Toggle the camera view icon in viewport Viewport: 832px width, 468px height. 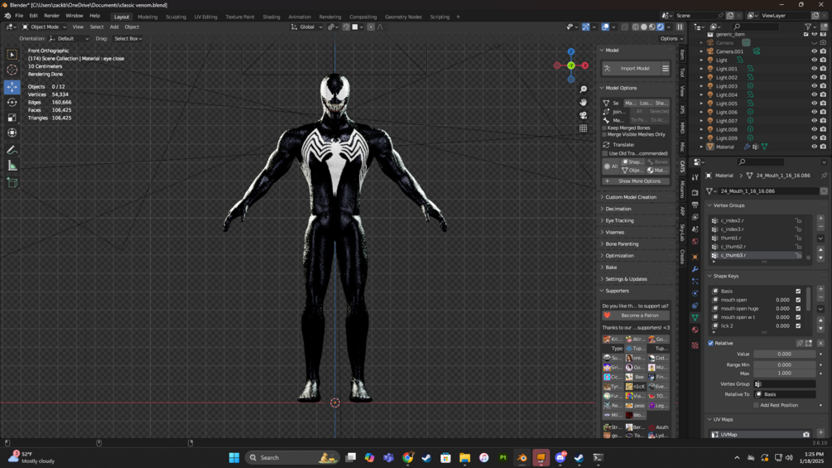(584, 115)
